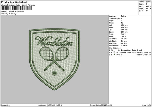Click thread code 1003
This screenshot has width=152, height=107.
point(134,52)
